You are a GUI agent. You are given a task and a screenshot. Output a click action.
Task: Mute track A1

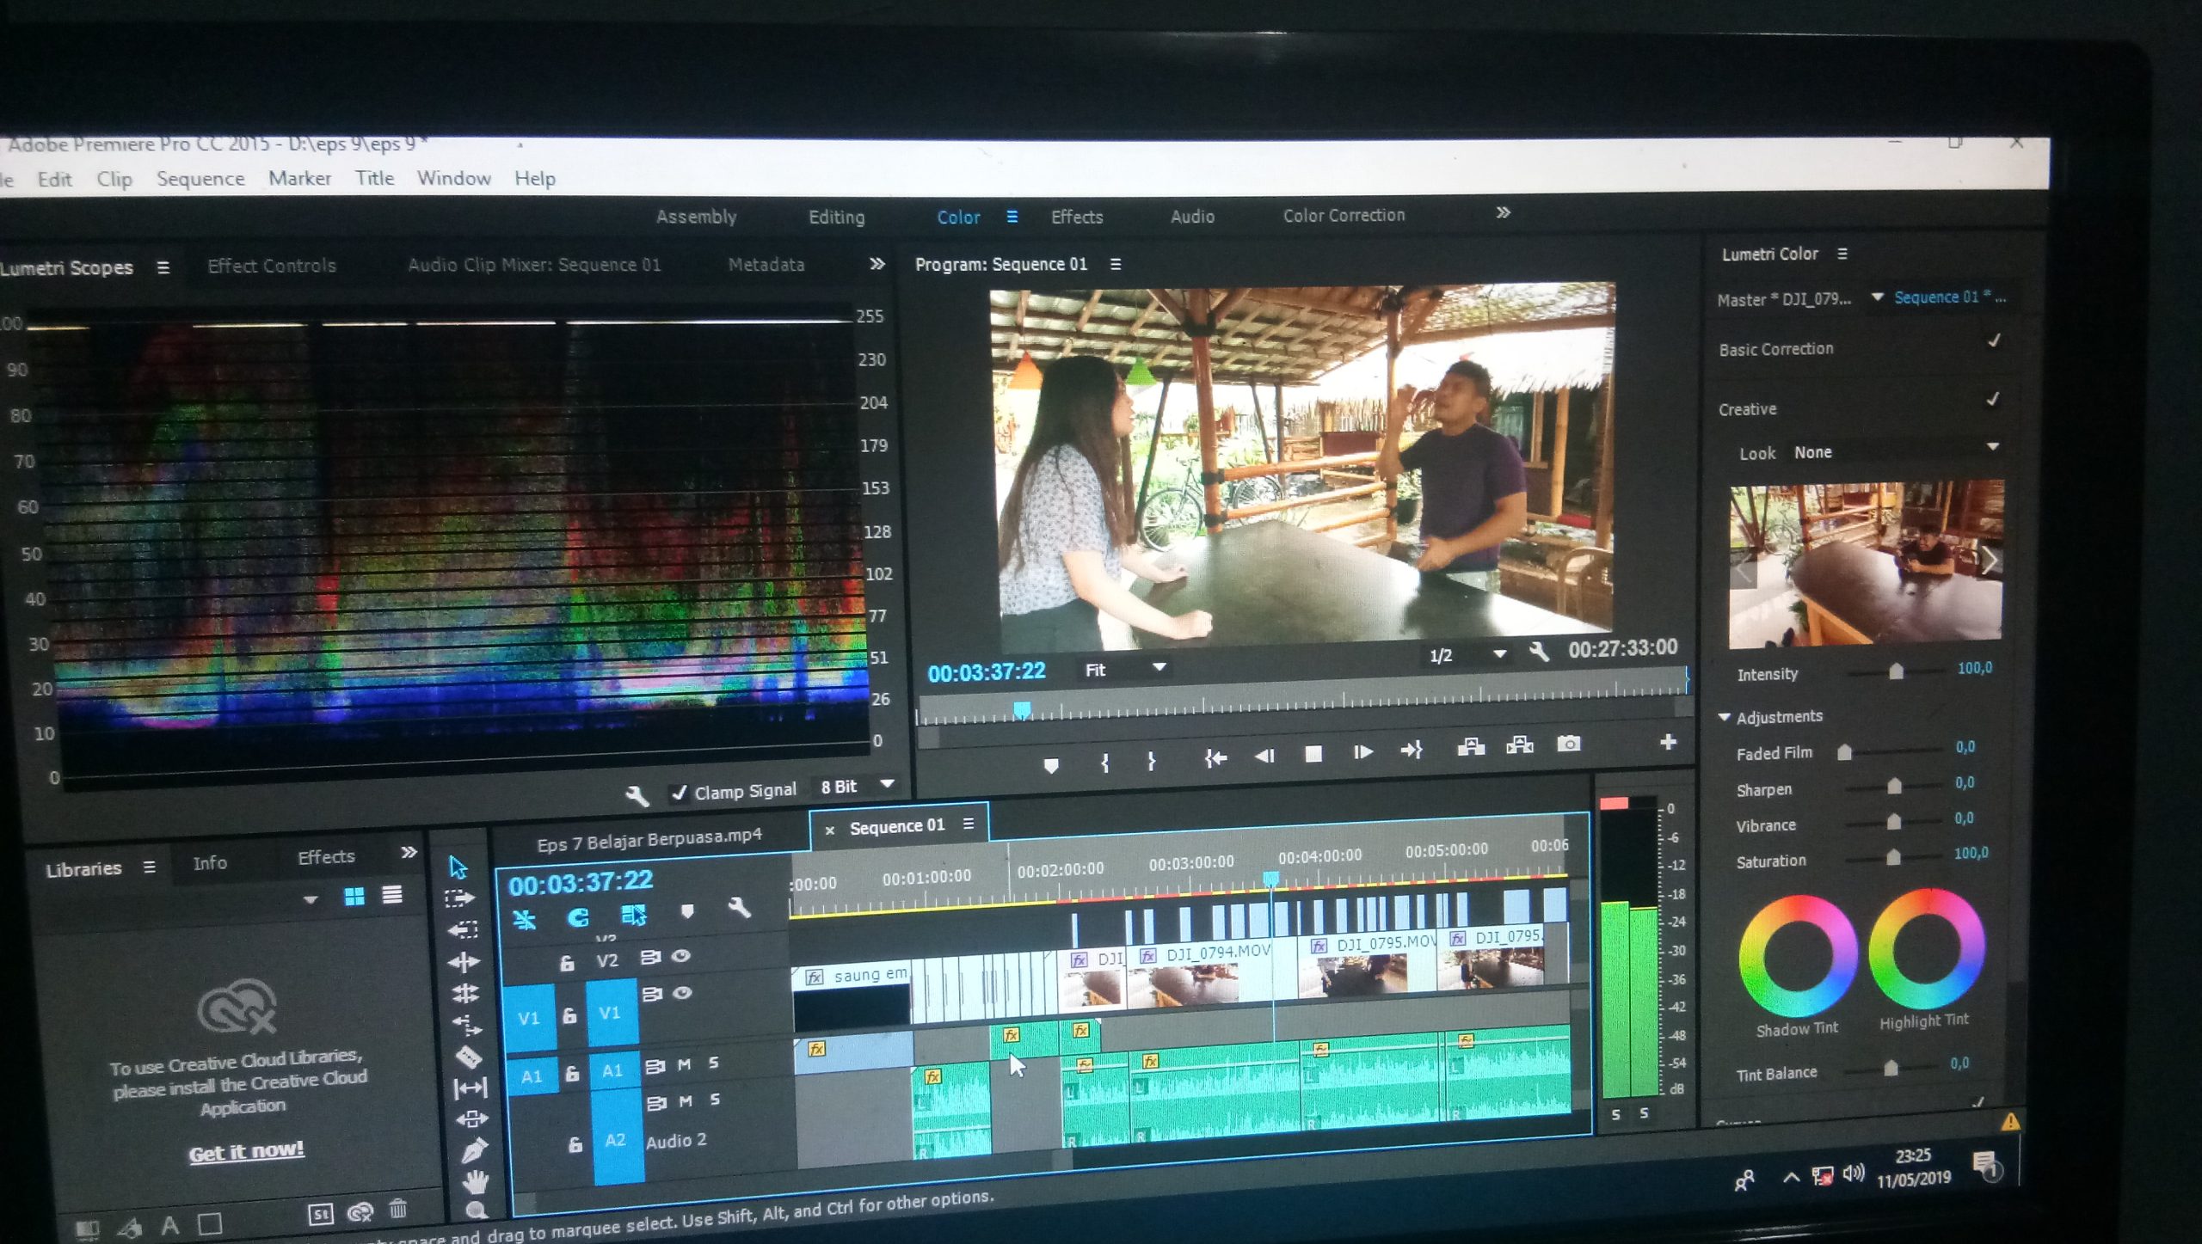tap(685, 1064)
